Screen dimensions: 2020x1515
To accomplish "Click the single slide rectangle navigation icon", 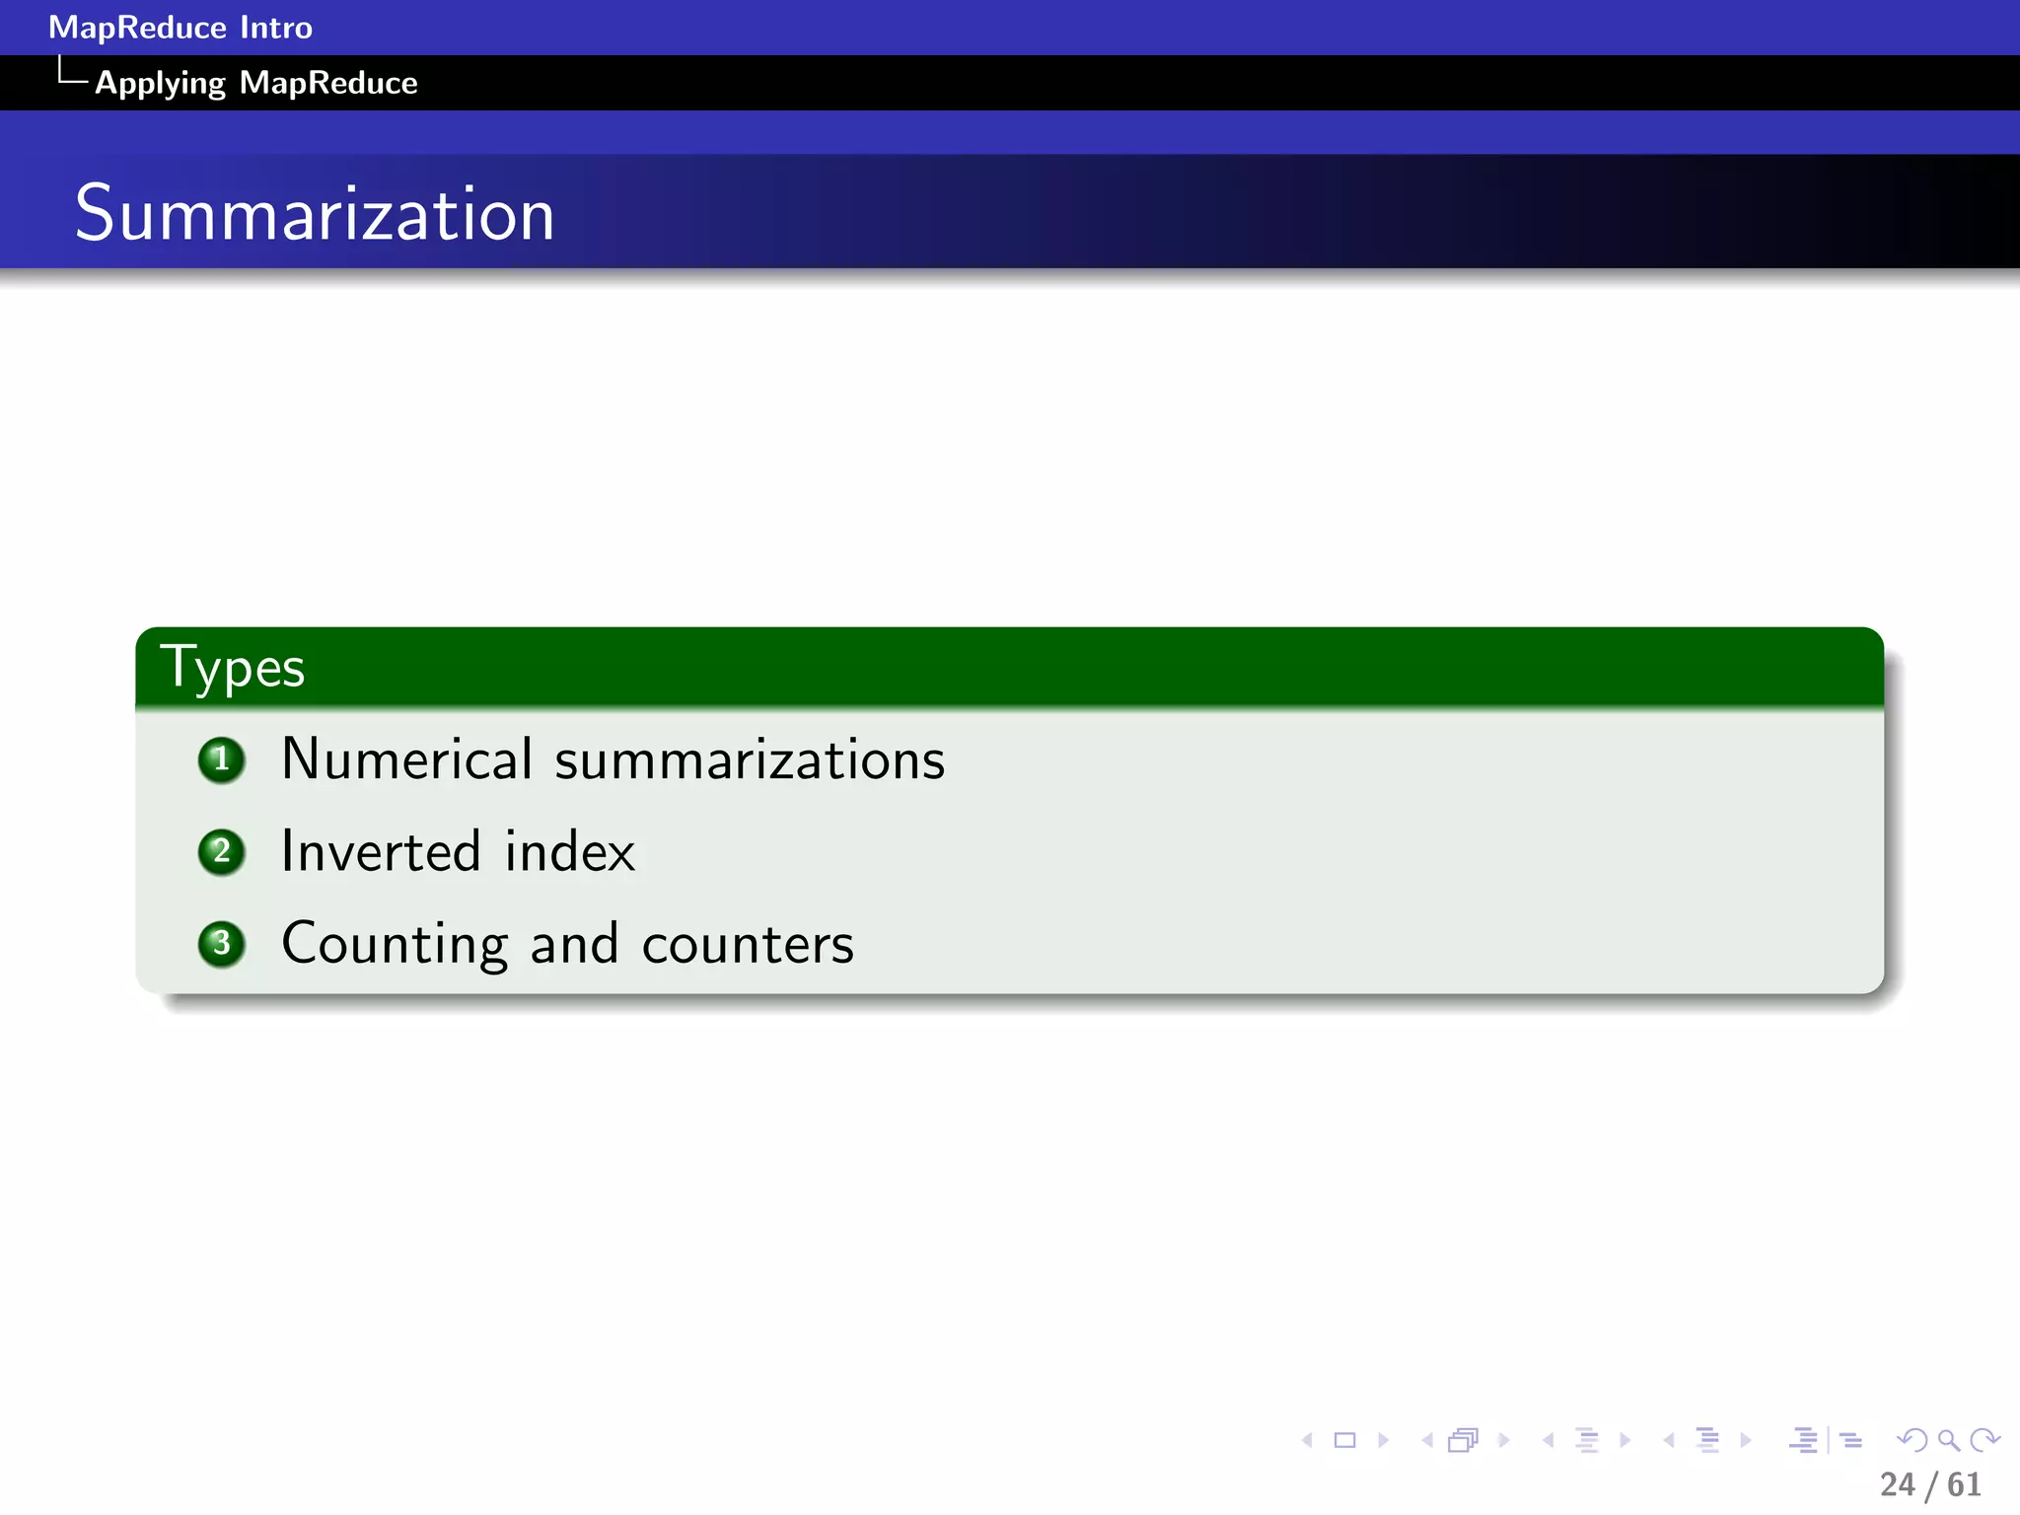I will click(1344, 1440).
